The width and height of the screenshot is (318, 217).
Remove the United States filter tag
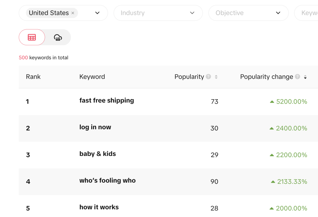73,13
